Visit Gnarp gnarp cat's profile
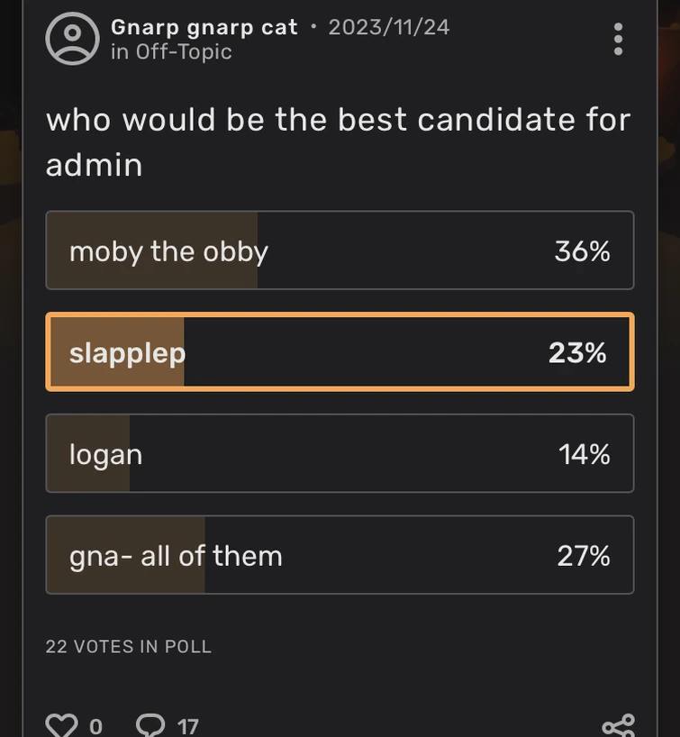Screen dimensions: 680x737 [204, 26]
